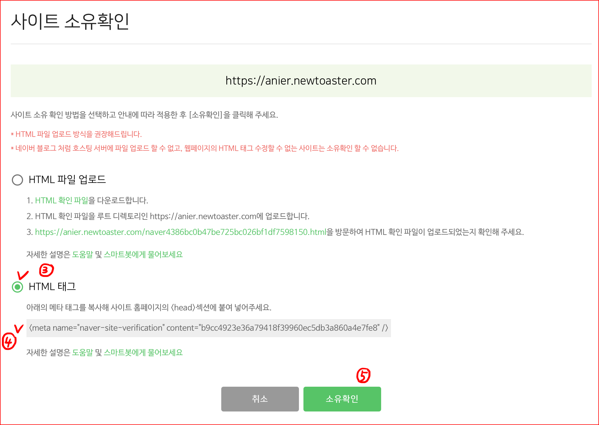Open 도움말 link under HTML 파일 업로드 section
Viewport: 599px width, 425px height.
pyautogui.click(x=82, y=255)
